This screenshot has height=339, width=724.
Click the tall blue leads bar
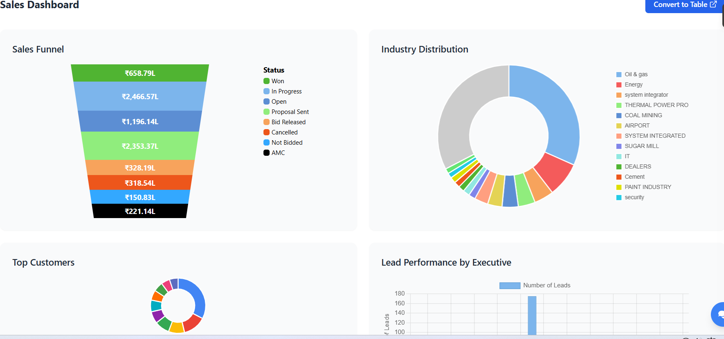[x=532, y=315]
